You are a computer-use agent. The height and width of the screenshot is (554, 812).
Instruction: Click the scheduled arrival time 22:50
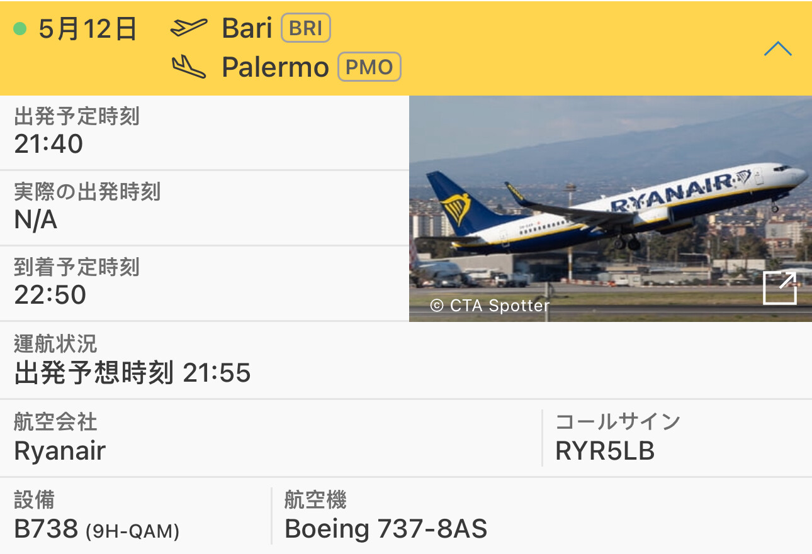pyautogui.click(x=50, y=295)
